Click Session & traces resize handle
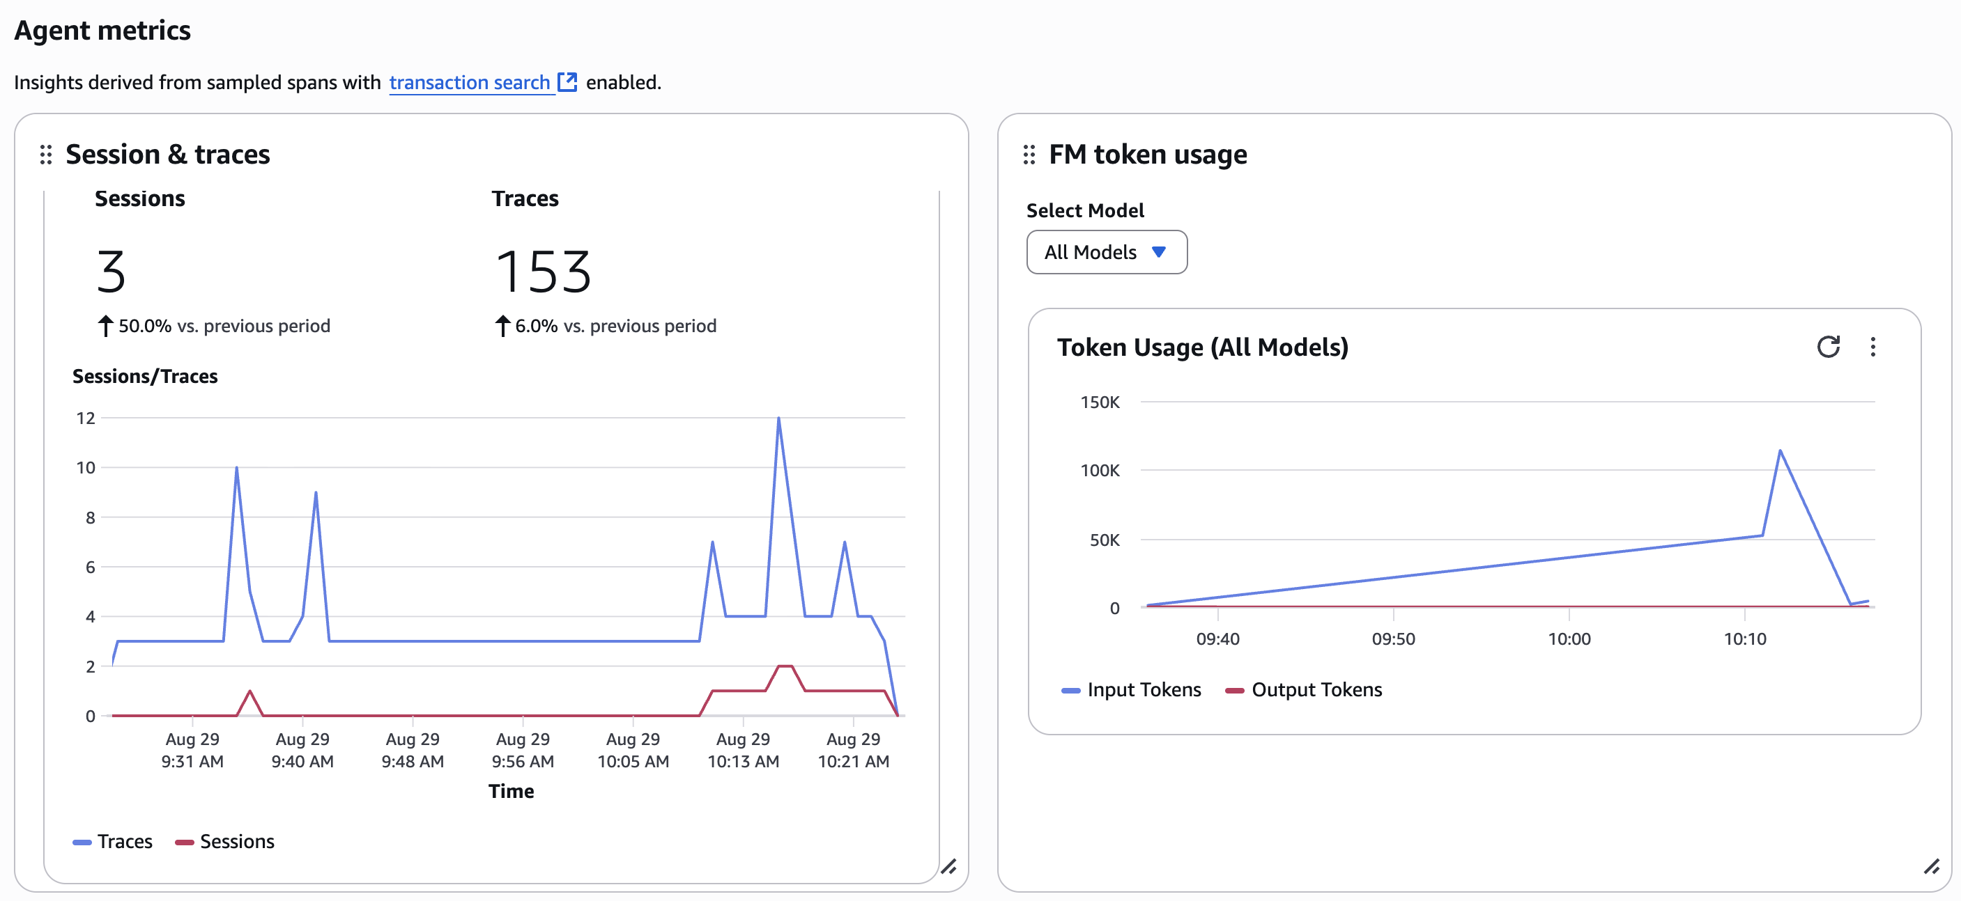Screen dimensions: 1961x901 [948, 866]
